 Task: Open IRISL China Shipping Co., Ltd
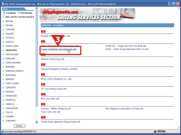point(56,79)
